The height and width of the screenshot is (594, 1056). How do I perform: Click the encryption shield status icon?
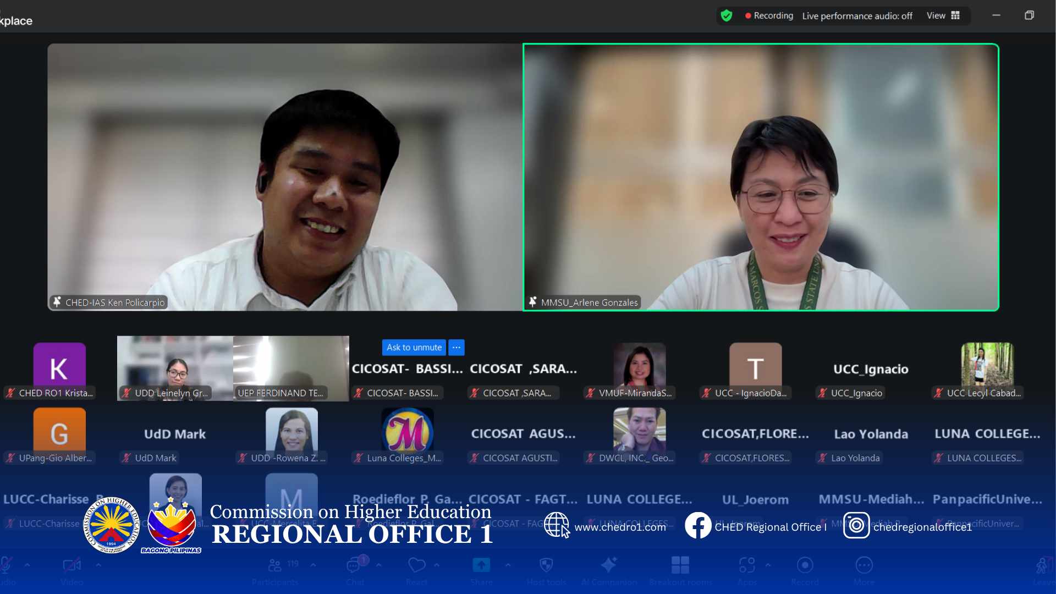[x=727, y=15]
